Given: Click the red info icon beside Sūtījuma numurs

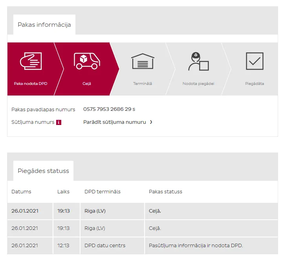Looking at the screenshot, I should point(59,122).
